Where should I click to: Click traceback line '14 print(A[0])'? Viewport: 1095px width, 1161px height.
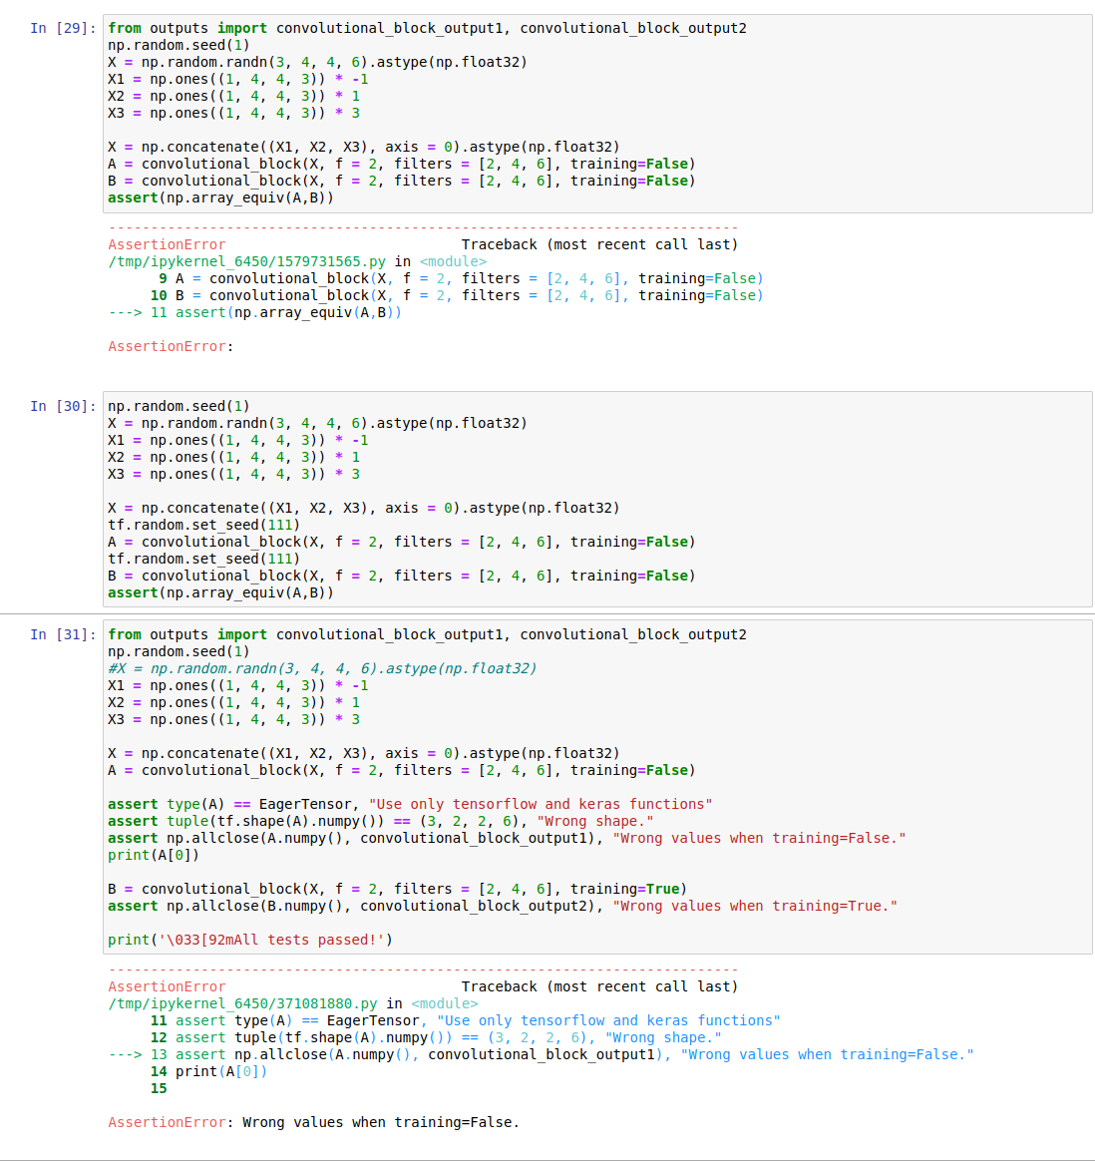click(x=208, y=1071)
